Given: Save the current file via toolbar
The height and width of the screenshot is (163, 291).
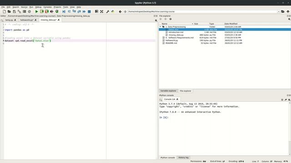Looking at the screenshot, I should pos(14,11).
